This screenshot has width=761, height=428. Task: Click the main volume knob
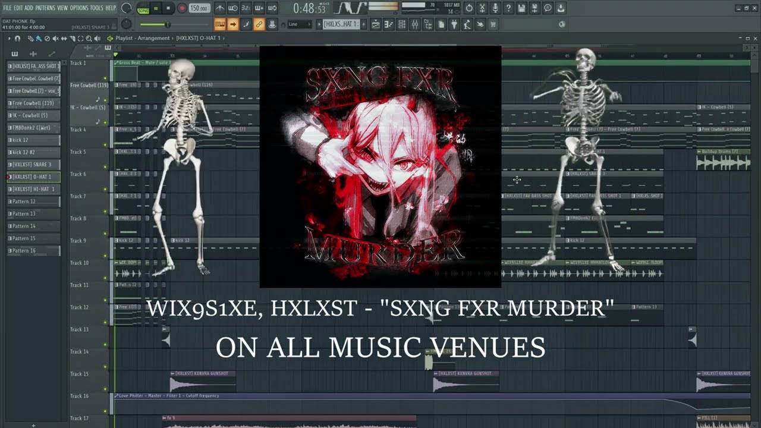[x=126, y=8]
